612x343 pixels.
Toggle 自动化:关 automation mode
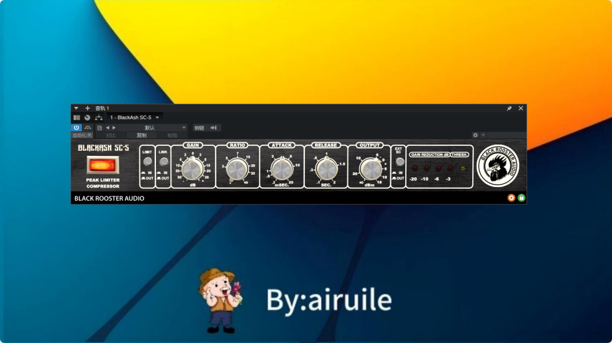82,136
